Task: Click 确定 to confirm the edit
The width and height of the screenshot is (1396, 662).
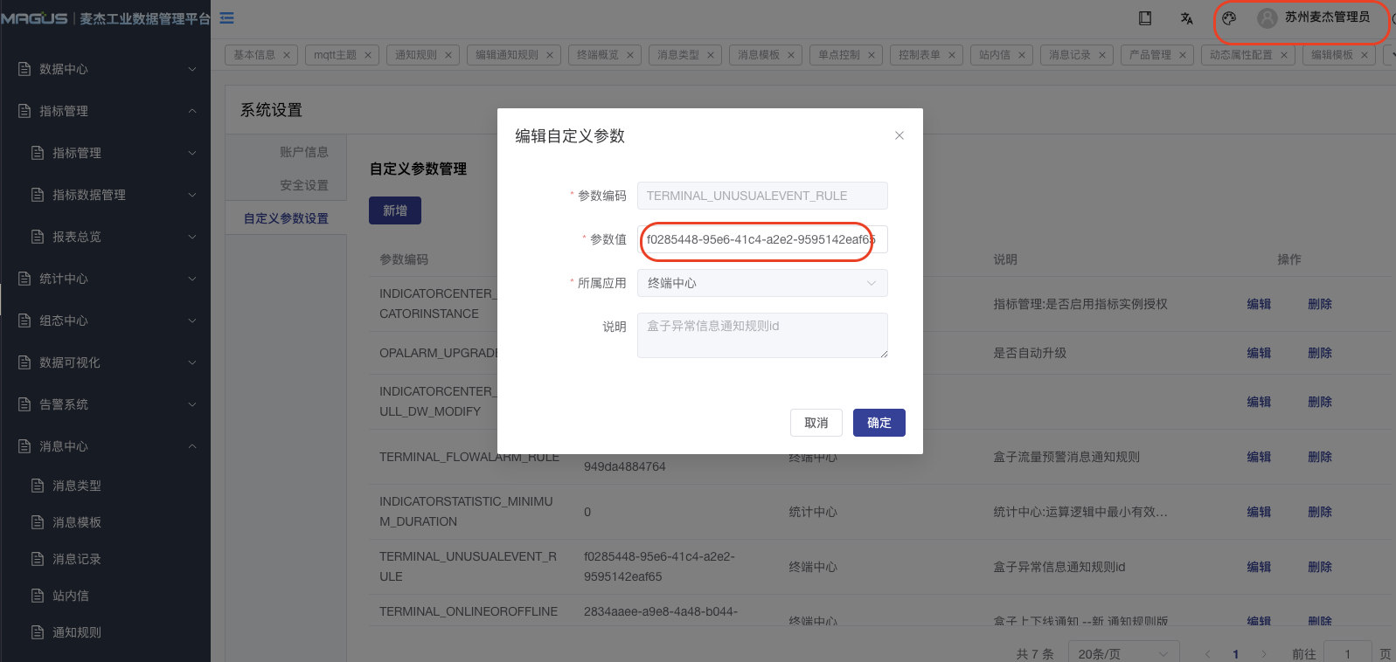Action: click(879, 423)
